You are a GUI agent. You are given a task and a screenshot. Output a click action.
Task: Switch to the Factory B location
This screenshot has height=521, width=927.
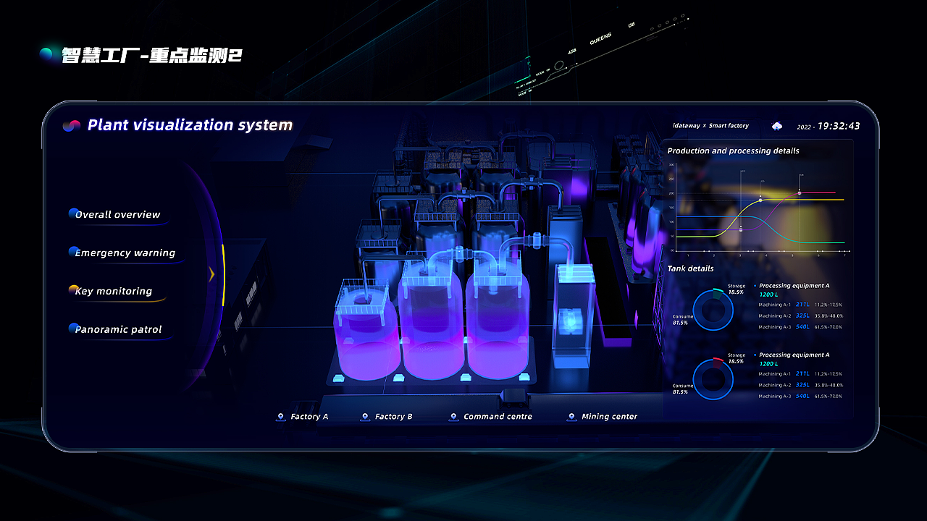pos(387,417)
